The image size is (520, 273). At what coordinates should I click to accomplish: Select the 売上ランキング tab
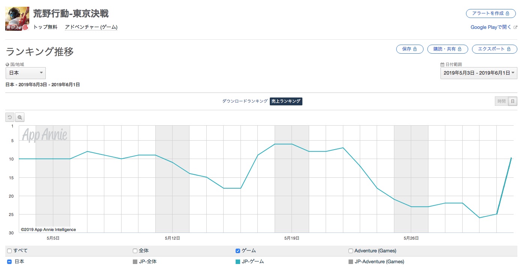286,101
